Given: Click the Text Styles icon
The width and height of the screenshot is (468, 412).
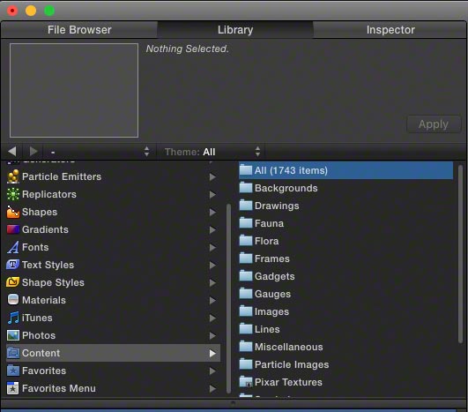Looking at the screenshot, I should (13, 265).
